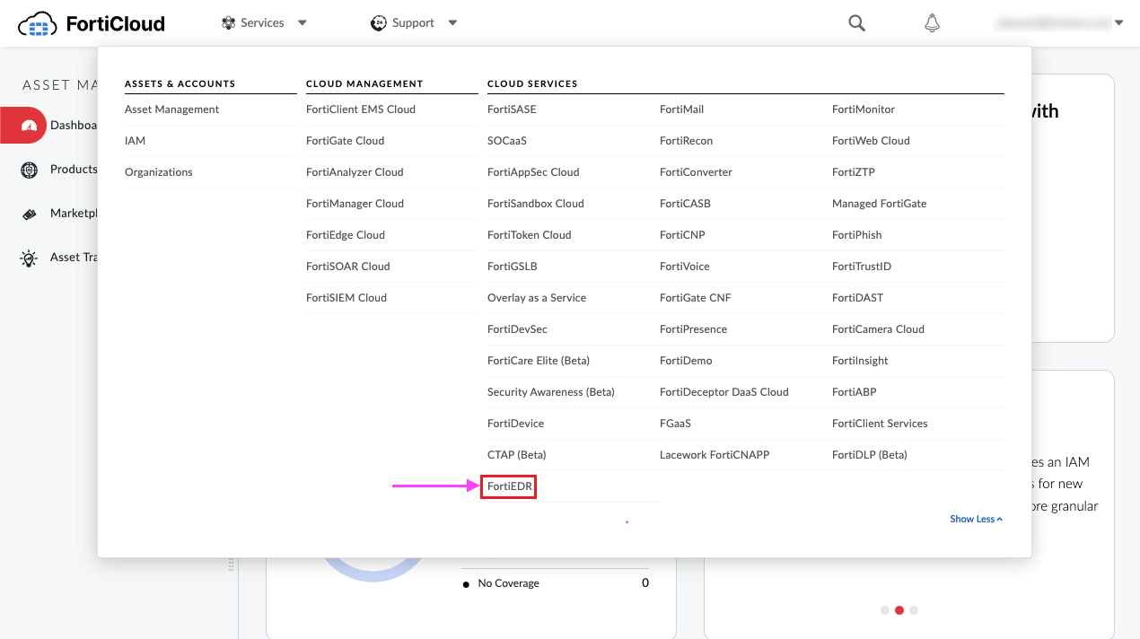The width and height of the screenshot is (1140, 639).
Task: Launch FortiMonitor cloud service
Action: (x=863, y=109)
